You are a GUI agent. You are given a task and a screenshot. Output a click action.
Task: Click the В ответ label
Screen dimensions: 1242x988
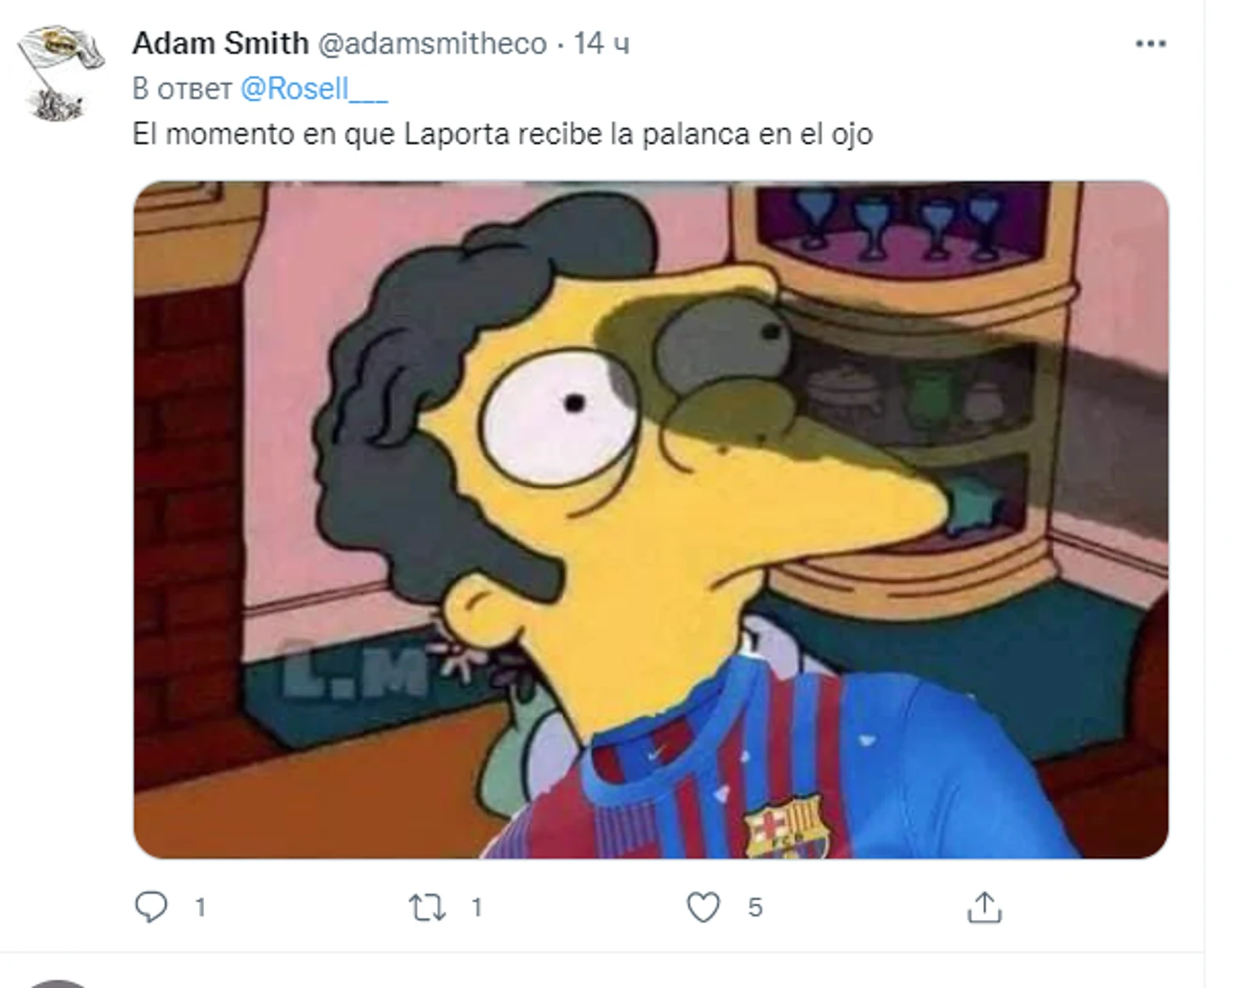pos(182,89)
